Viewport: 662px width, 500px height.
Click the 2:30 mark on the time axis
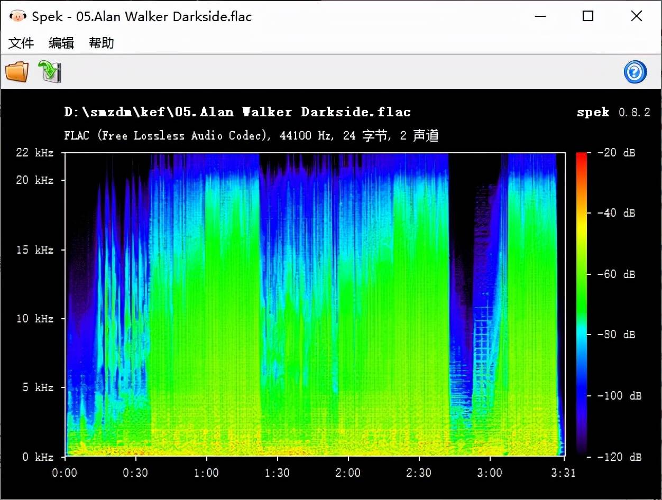pyautogui.click(x=419, y=473)
